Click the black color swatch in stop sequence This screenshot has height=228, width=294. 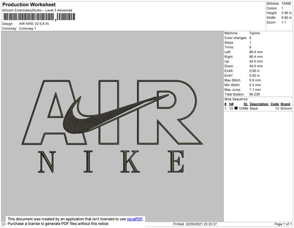tap(236, 108)
